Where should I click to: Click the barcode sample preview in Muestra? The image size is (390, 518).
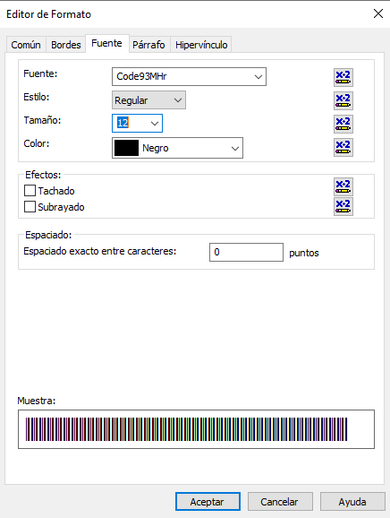(196, 429)
